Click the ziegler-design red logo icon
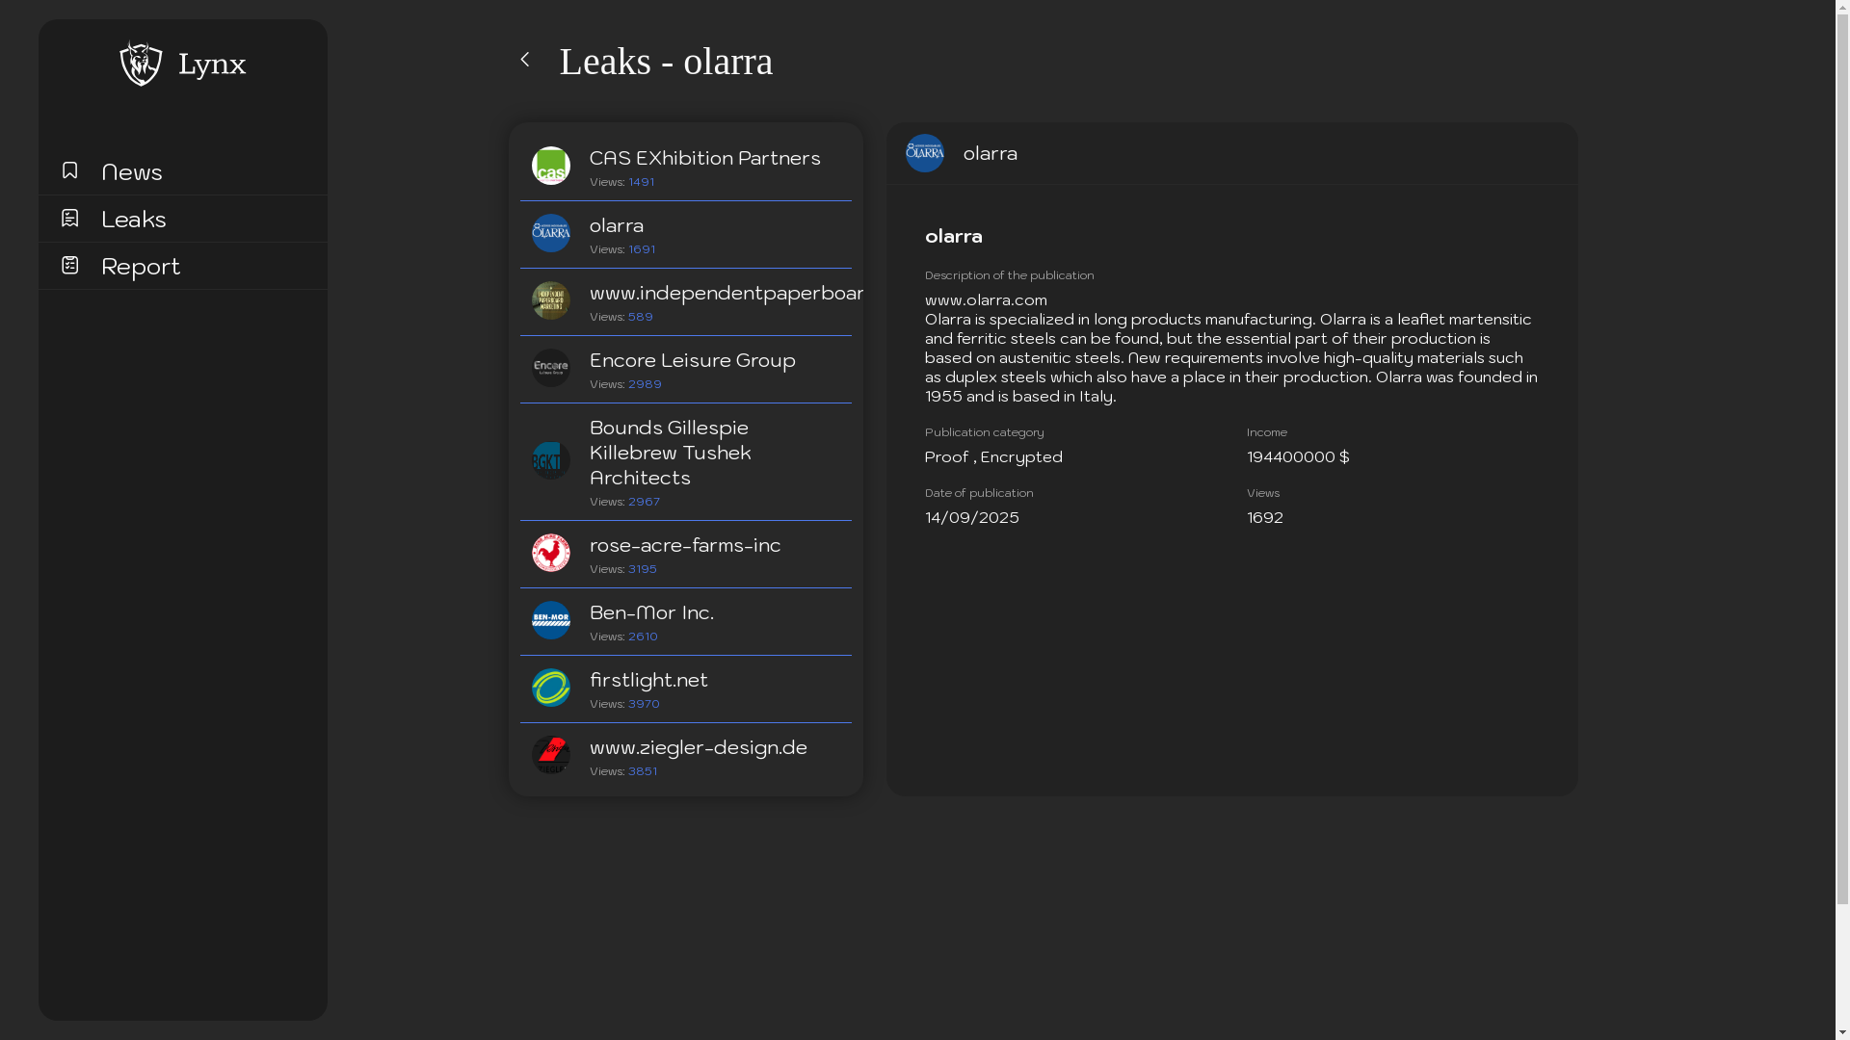This screenshot has height=1040, width=1850. [551, 755]
